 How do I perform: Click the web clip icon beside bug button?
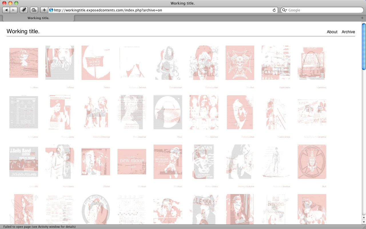34,10
